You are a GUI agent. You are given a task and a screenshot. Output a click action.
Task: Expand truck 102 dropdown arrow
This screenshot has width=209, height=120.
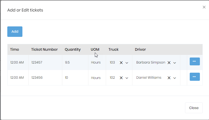click(127, 78)
